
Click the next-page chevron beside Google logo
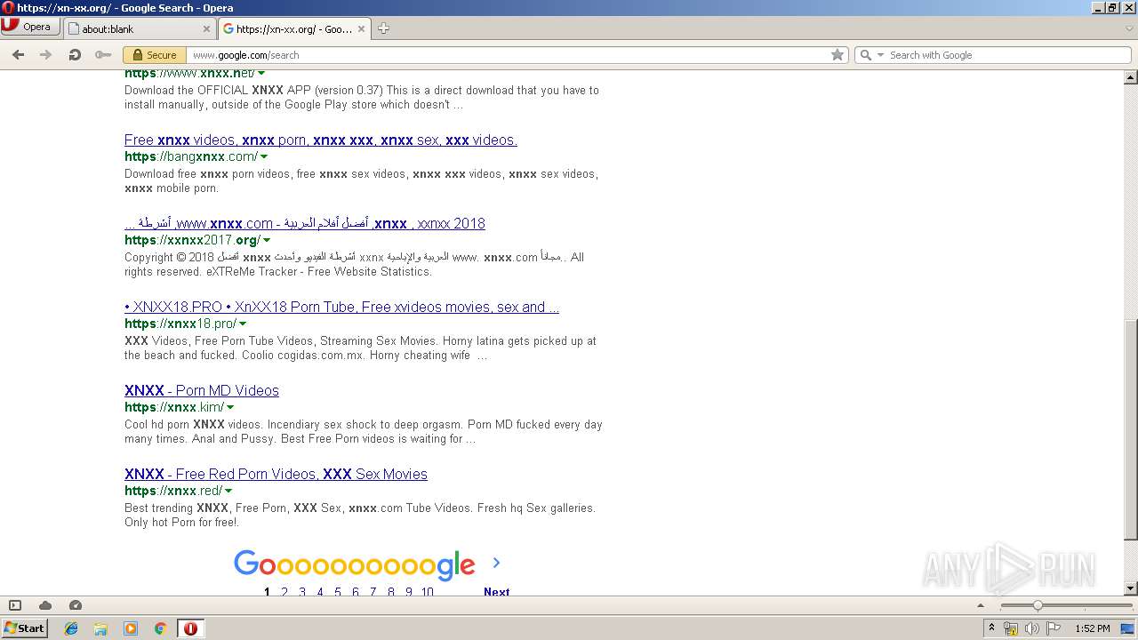[496, 563]
